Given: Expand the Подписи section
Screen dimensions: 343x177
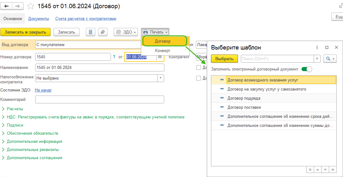Looking at the screenshot, I should (15, 125).
